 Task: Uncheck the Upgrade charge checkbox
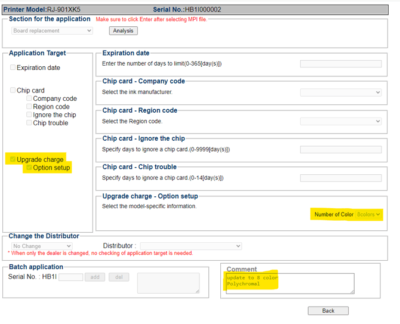13,159
